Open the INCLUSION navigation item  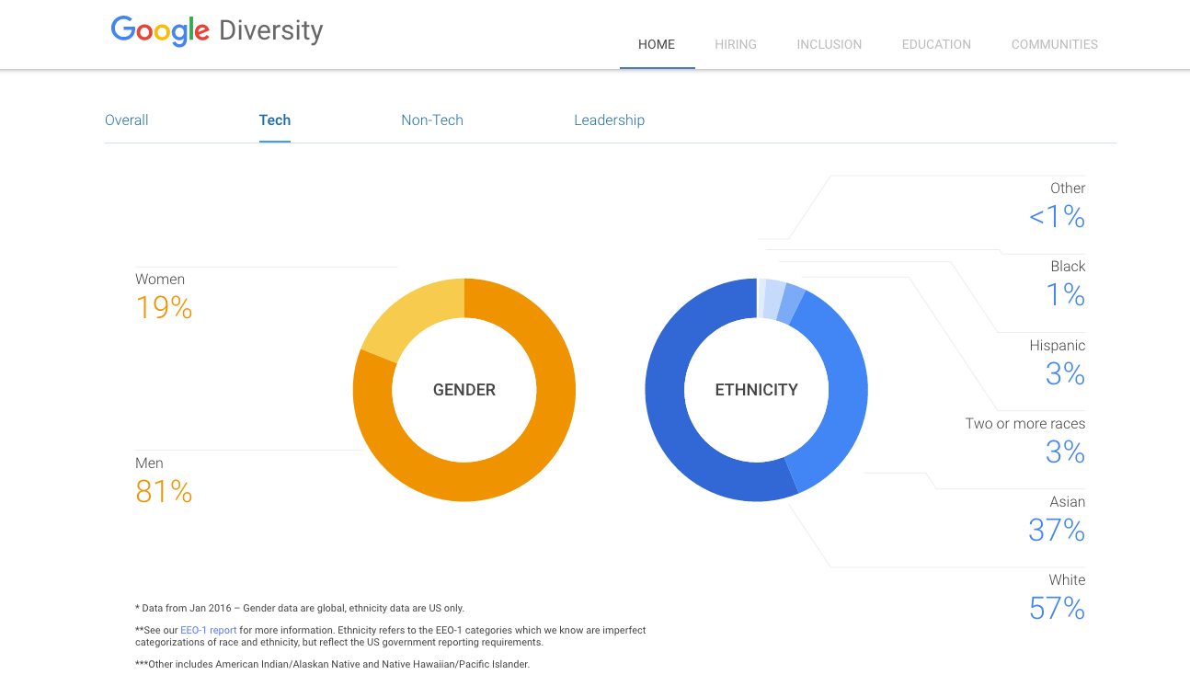coord(830,44)
